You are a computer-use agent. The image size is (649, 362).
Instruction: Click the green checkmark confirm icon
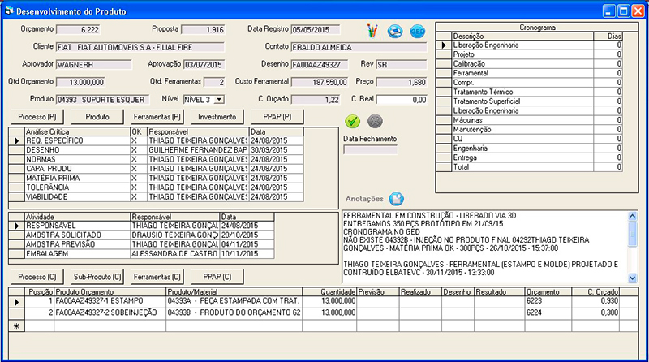pos(353,122)
